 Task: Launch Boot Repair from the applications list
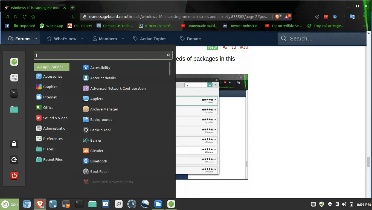[x=96, y=172]
